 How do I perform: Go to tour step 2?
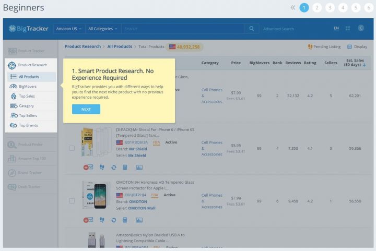[x=317, y=8]
